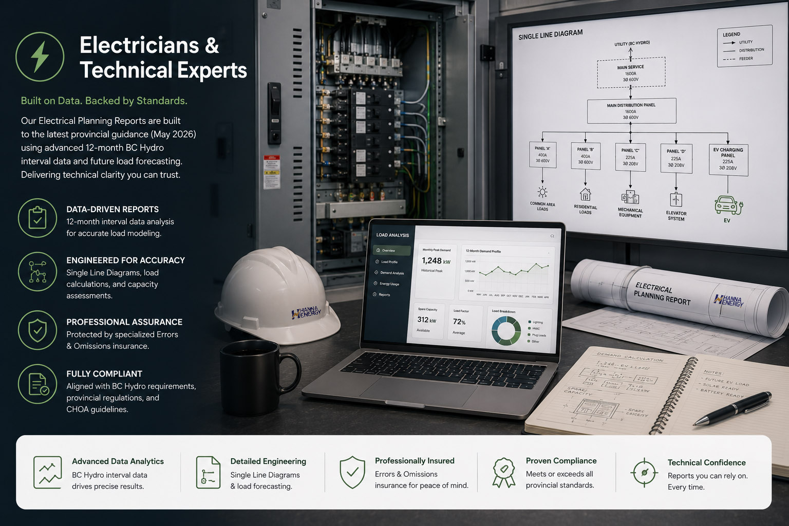Click the Professional Assurance heading
Image resolution: width=789 pixels, height=526 pixels.
(124, 322)
